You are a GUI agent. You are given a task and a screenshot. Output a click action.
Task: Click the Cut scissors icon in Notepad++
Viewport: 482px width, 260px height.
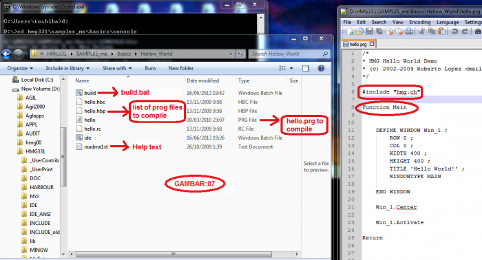click(x=422, y=32)
